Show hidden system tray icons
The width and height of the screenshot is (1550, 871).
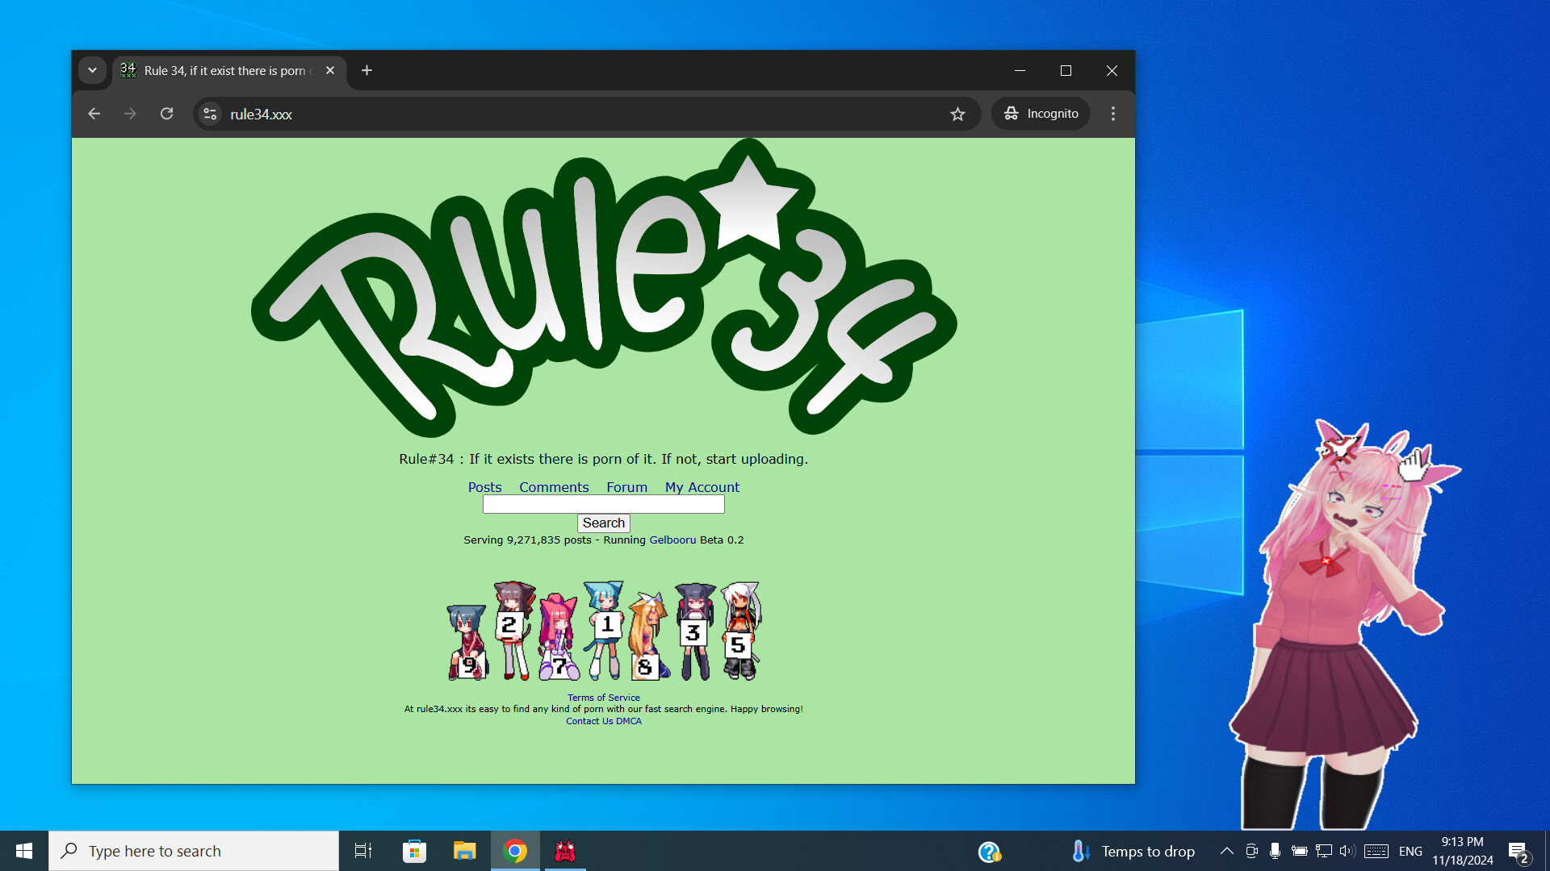point(1226,851)
